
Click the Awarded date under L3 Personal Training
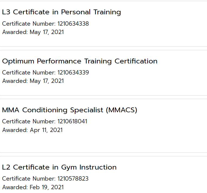tap(47, 32)
